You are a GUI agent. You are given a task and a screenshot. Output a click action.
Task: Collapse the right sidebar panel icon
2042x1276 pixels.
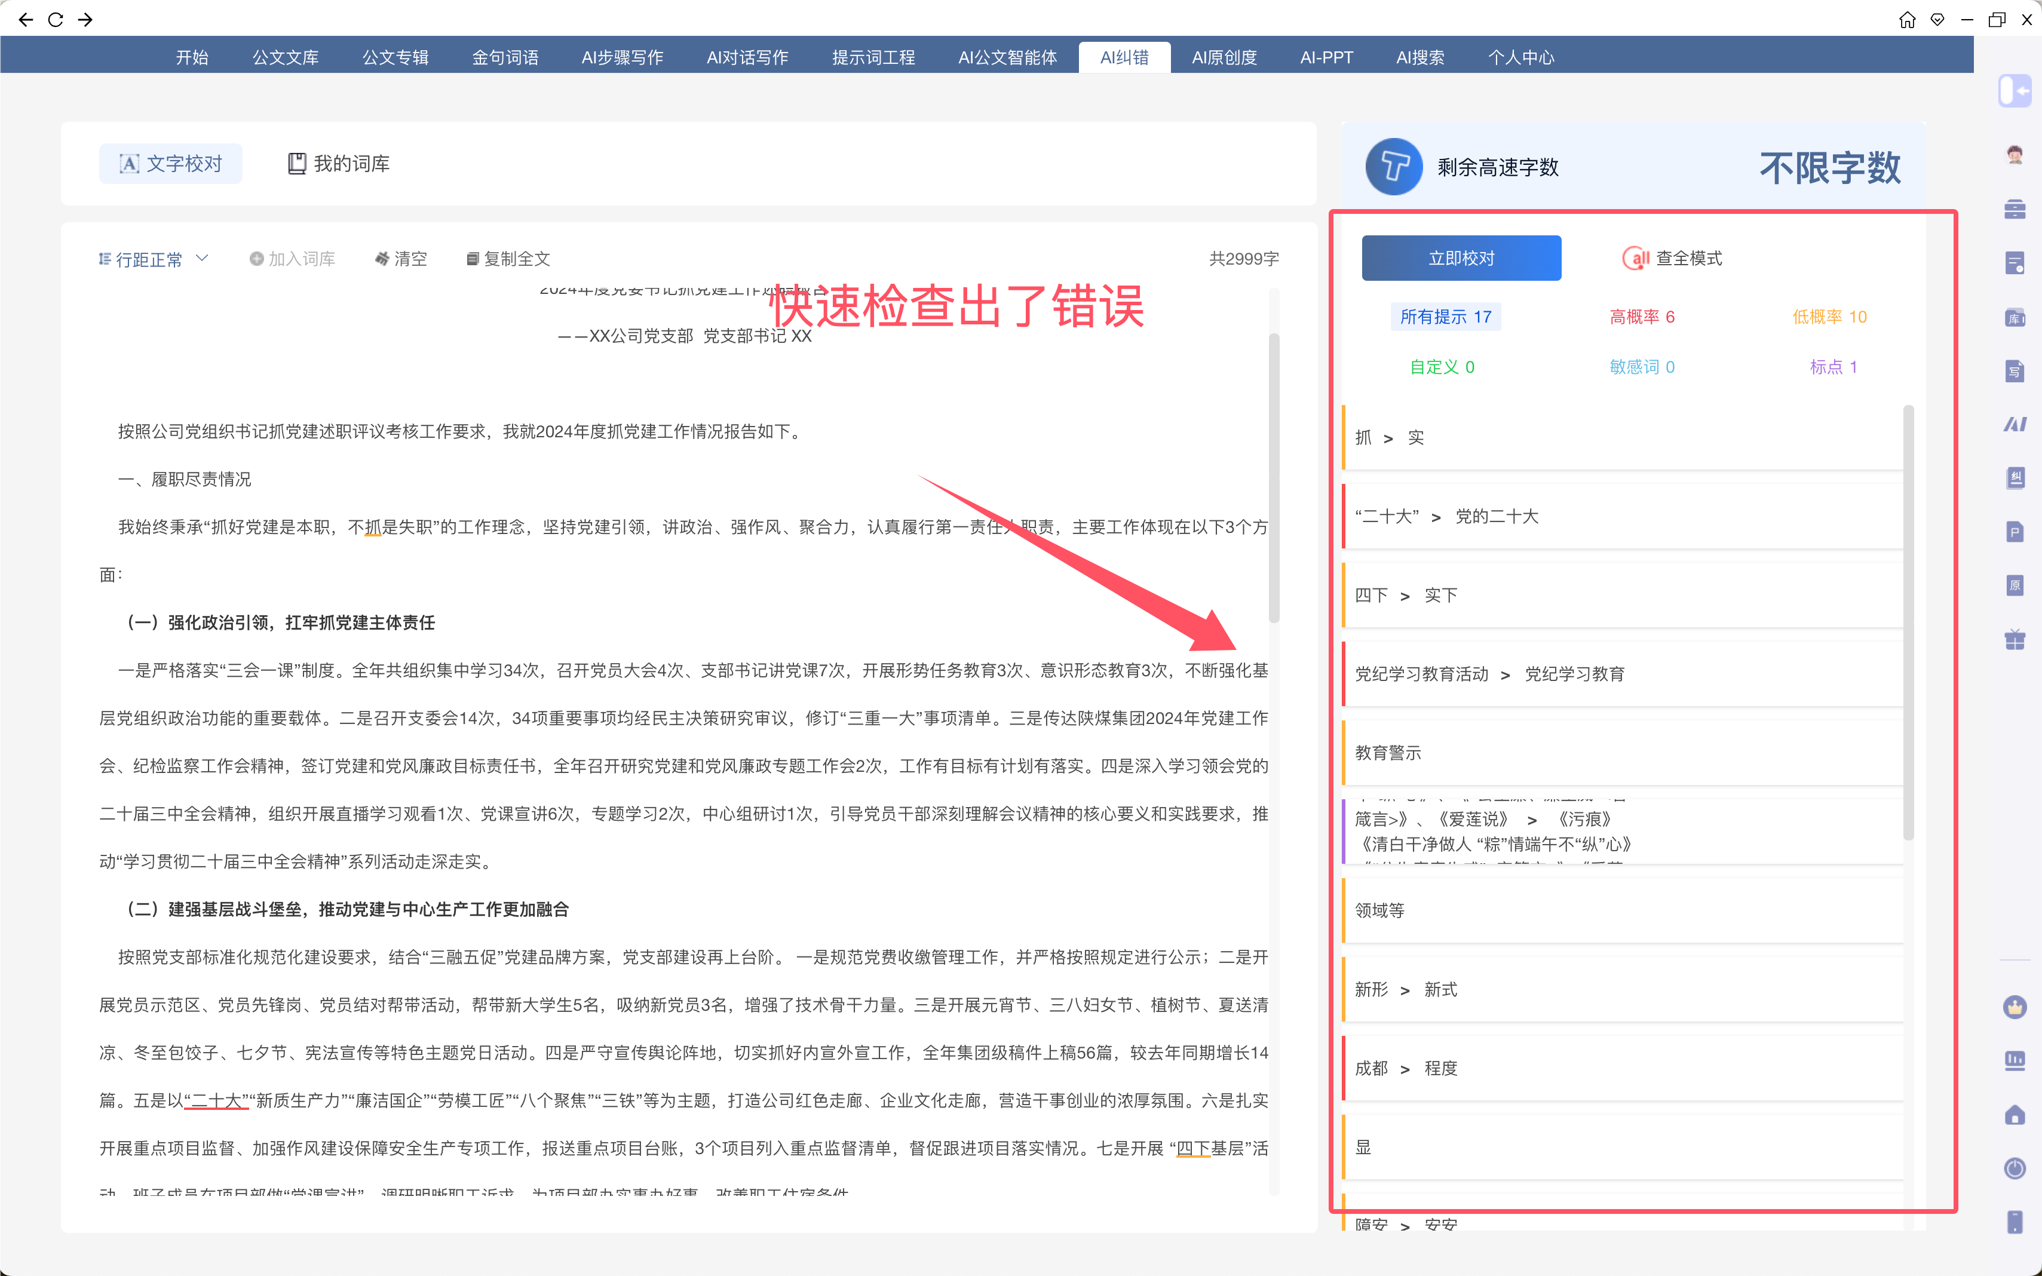2014,90
